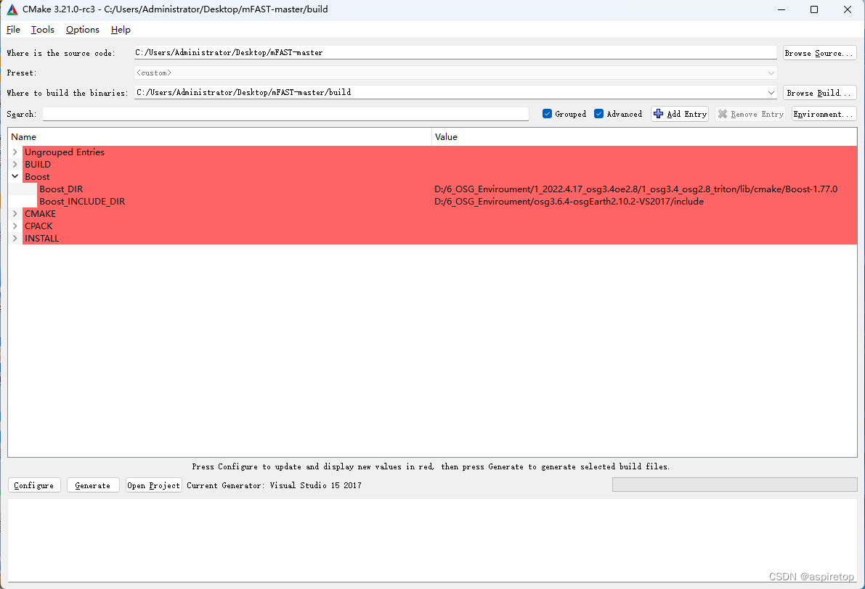Viewport: 865px width, 589px height.
Task: Click the progress bar near Generate
Action: pyautogui.click(x=734, y=485)
